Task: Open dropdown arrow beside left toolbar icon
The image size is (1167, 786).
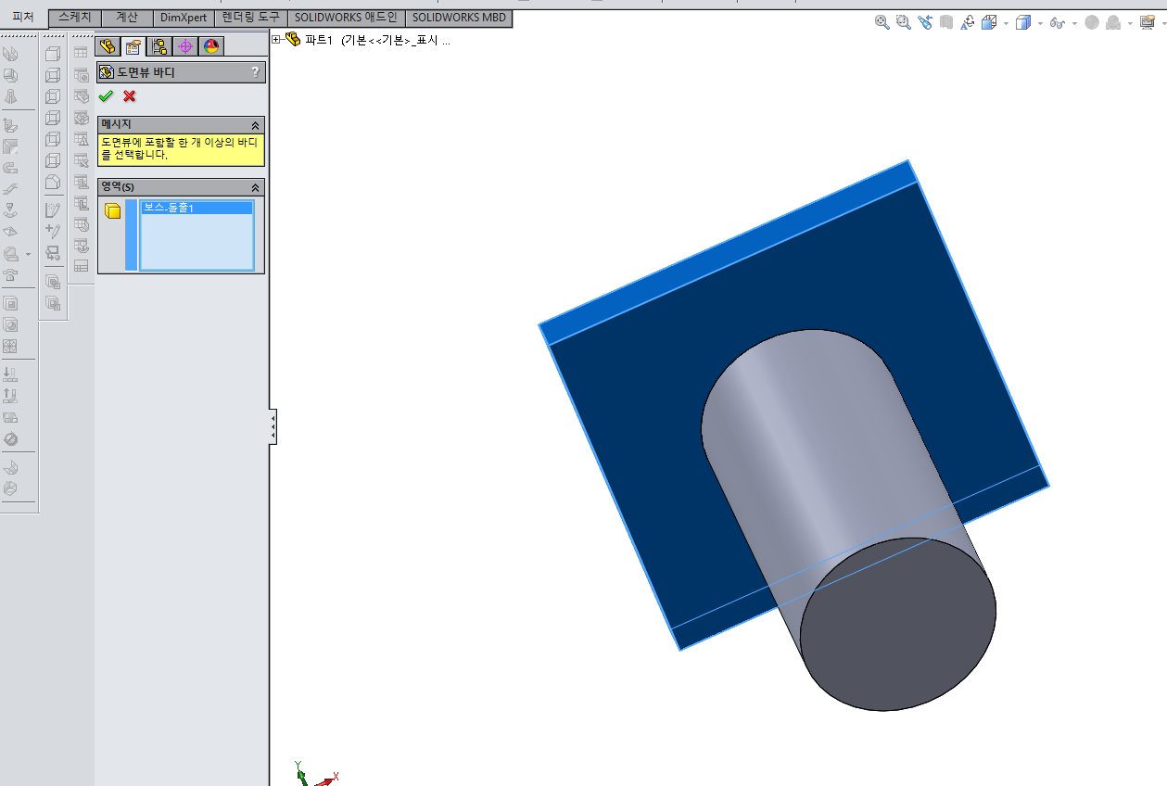Action: (28, 254)
